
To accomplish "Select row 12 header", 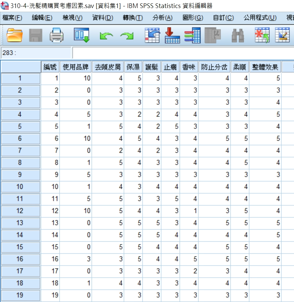I will (20, 211).
